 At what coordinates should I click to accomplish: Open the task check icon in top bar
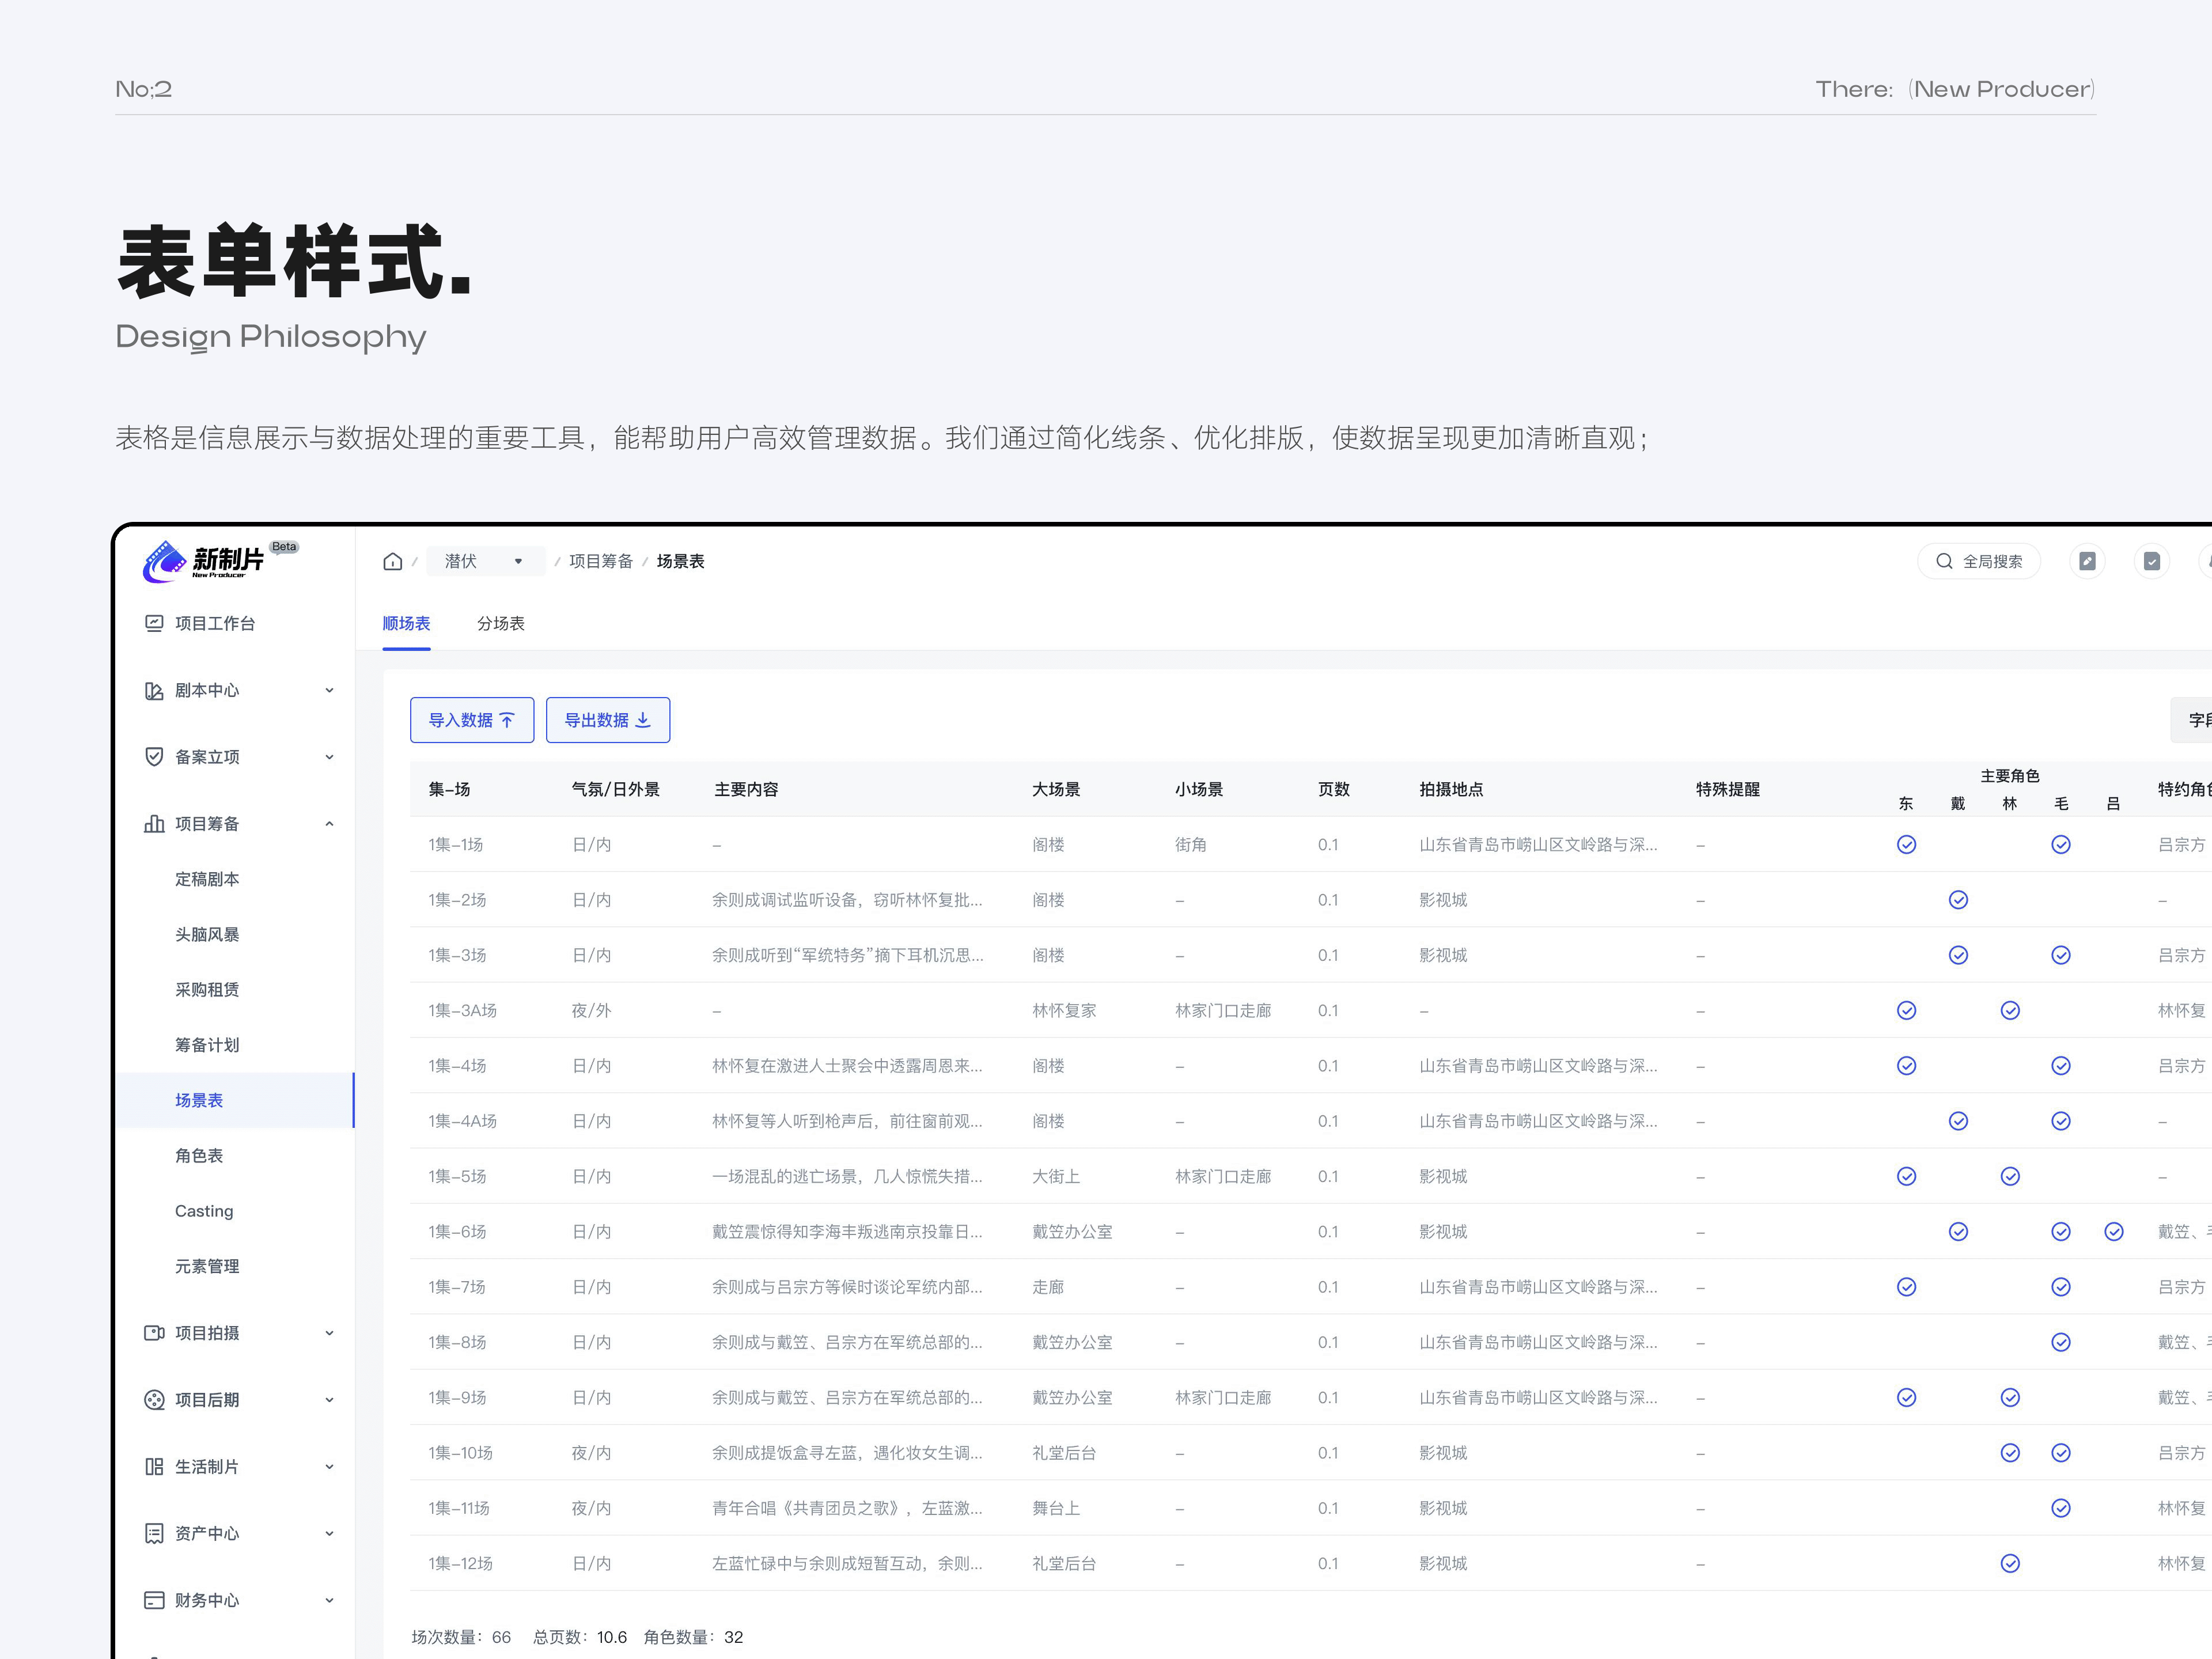point(2151,561)
